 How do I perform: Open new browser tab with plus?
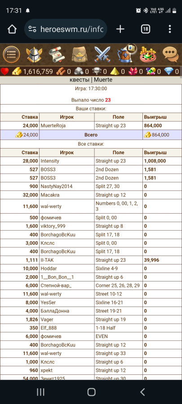coord(120,29)
